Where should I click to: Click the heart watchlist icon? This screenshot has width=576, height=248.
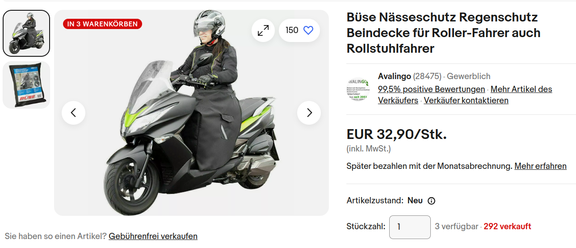[x=308, y=30]
